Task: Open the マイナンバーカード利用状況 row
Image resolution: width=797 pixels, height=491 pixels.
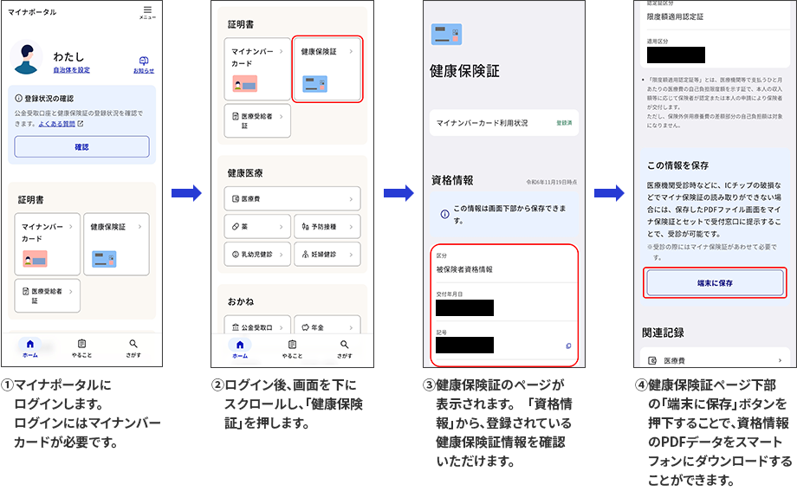Action: click(504, 124)
